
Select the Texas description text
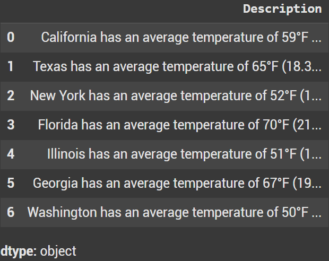coord(177,66)
